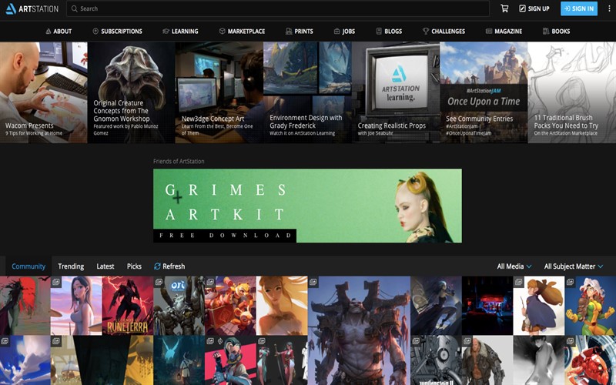Open the Ori armored creature thumbnail
This screenshot has width=616, height=385.
[x=179, y=306]
